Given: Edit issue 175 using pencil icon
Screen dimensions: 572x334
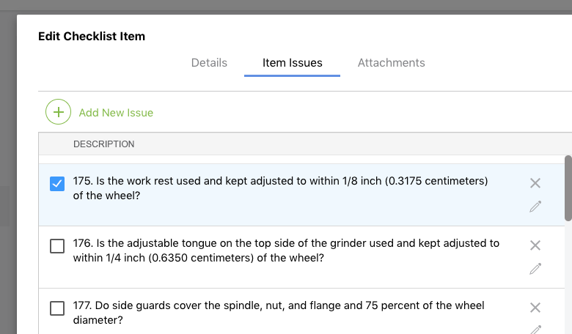Looking at the screenshot, I should point(535,207).
